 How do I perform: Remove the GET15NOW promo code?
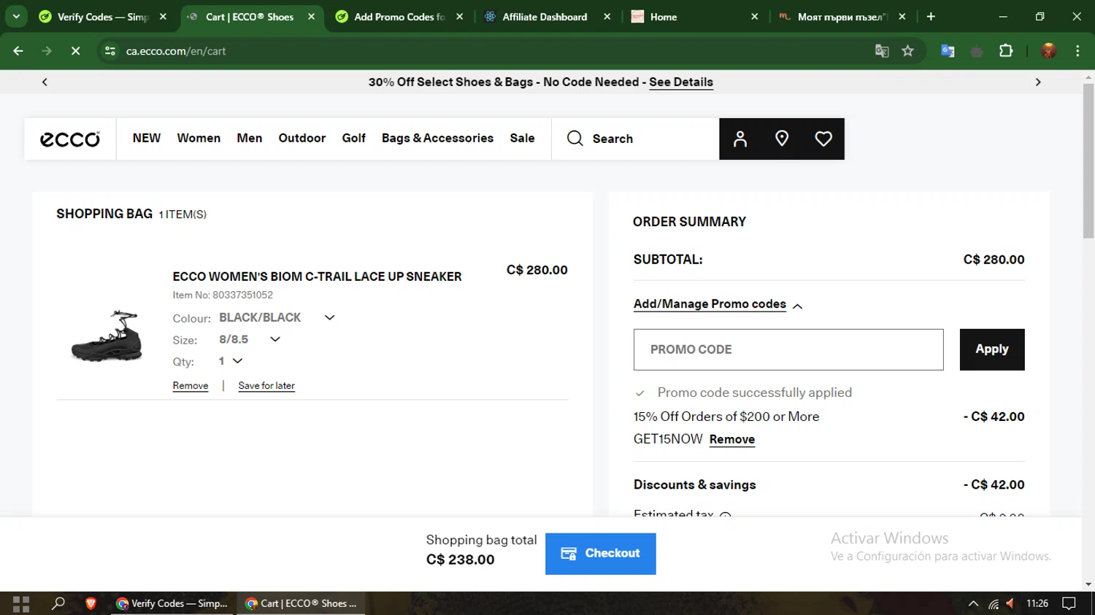click(731, 439)
